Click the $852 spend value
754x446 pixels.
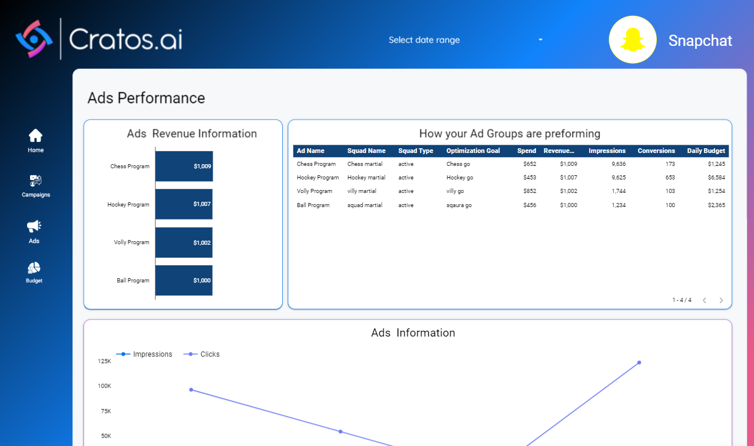tap(530, 191)
